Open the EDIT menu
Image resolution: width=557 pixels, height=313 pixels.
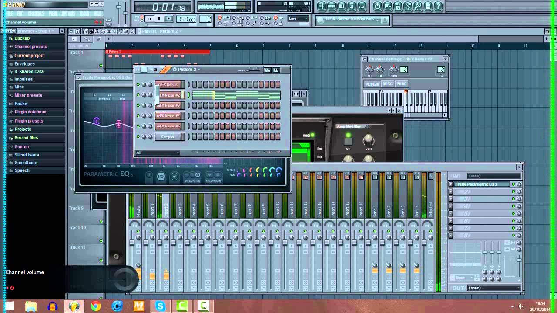point(20,13)
